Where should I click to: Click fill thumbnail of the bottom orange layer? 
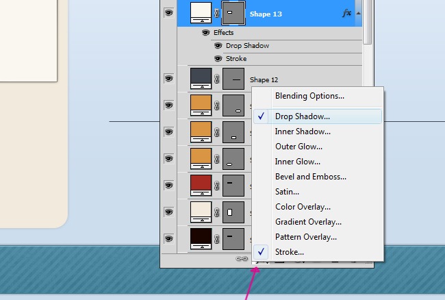point(201,159)
